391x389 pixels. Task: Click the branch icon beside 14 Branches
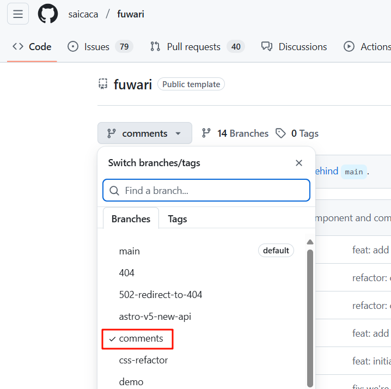pyautogui.click(x=206, y=133)
